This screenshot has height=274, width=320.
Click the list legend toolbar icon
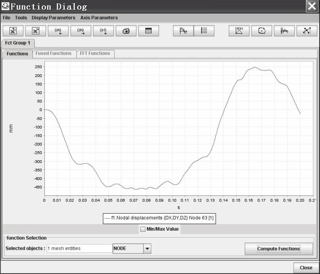point(204,31)
